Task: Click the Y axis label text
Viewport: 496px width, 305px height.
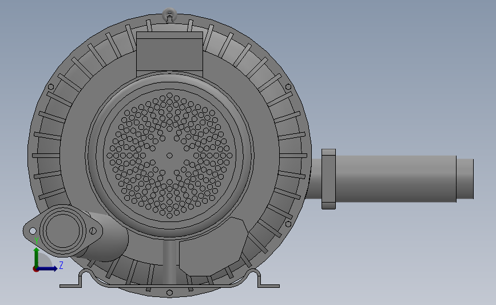Action: [x=37, y=241]
